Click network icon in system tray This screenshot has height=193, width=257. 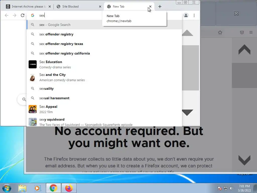(x=226, y=188)
